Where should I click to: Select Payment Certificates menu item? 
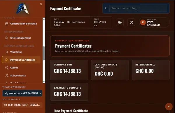pyautogui.click(x=21, y=60)
